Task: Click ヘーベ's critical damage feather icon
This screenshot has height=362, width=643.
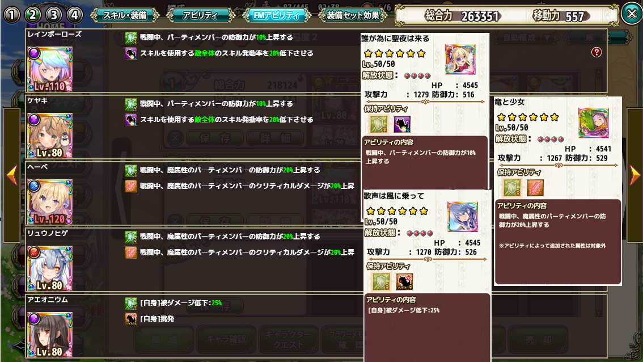Action: (x=131, y=186)
